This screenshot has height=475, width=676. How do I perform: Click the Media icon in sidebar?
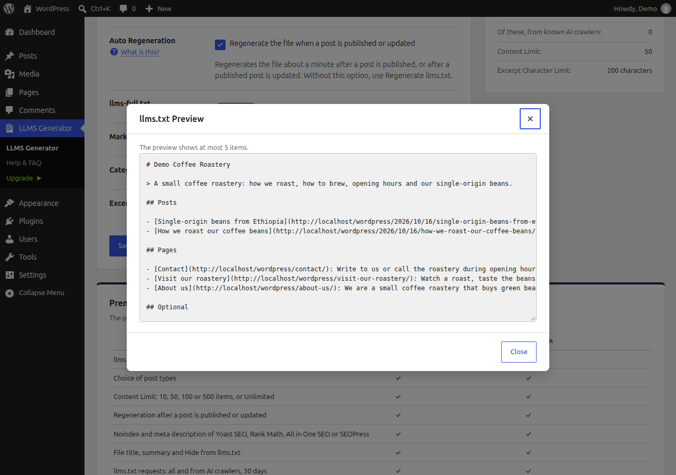click(x=10, y=74)
